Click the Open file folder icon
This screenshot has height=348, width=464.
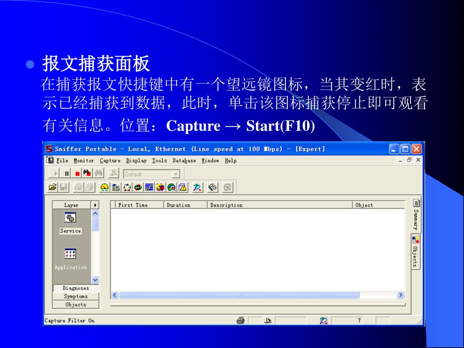(x=53, y=187)
